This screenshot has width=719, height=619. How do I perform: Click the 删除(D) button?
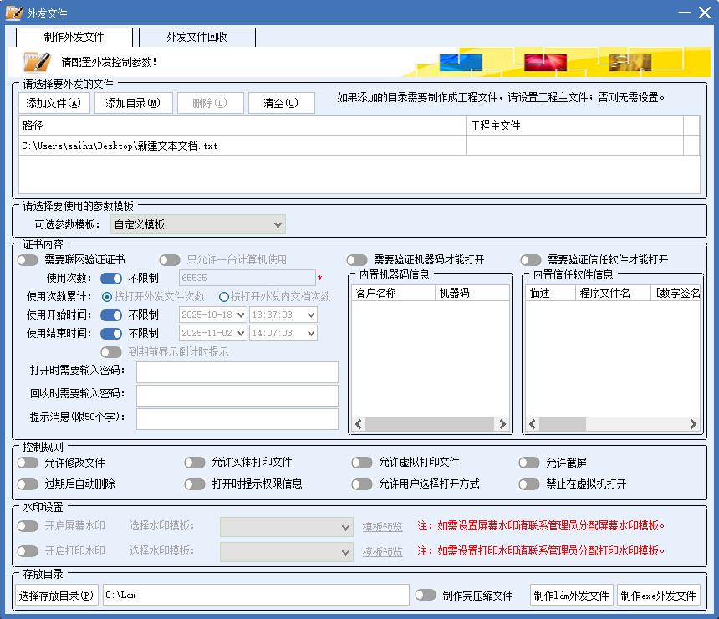(211, 103)
